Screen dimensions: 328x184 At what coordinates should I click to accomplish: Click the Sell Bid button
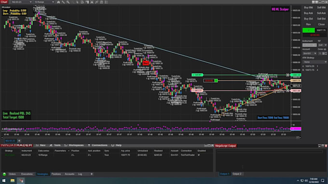(x=321, y=19)
